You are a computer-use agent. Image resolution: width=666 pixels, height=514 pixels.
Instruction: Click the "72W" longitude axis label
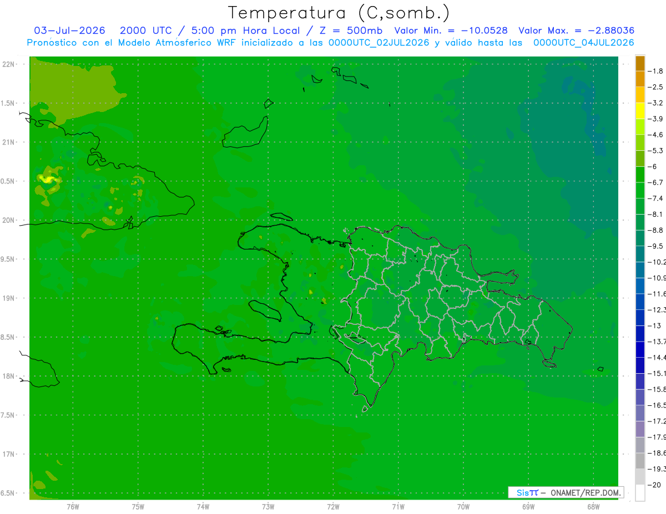[333, 506]
